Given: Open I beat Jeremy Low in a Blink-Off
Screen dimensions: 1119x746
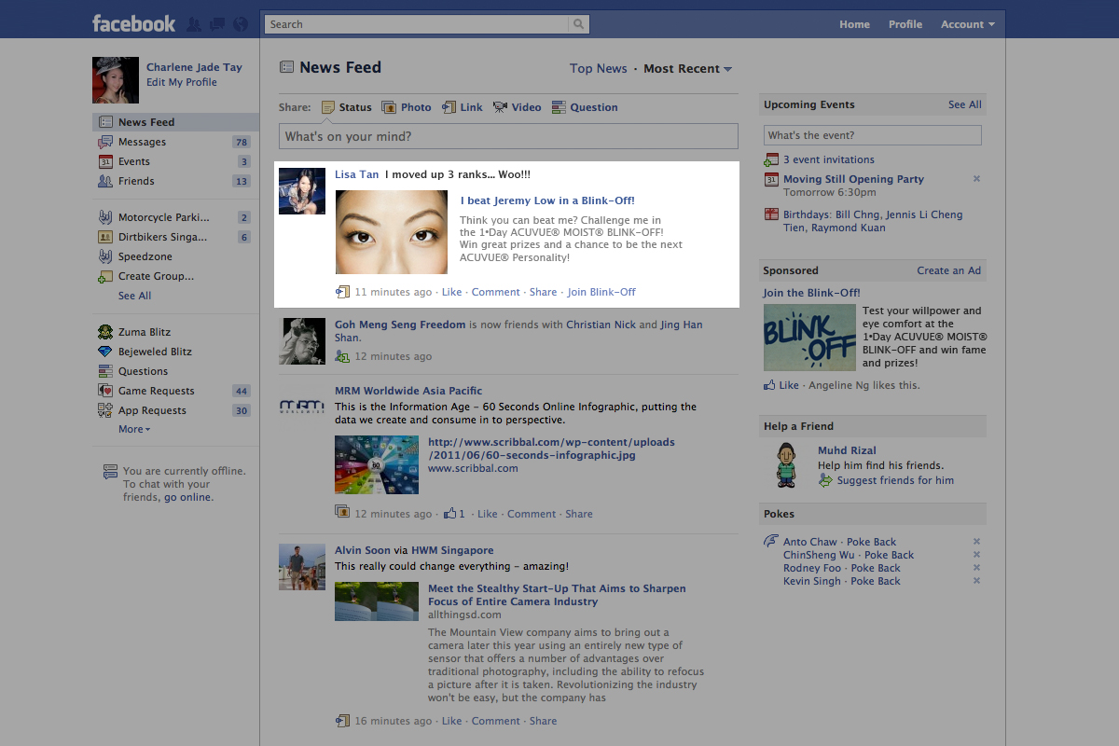Looking at the screenshot, I should pyautogui.click(x=547, y=200).
